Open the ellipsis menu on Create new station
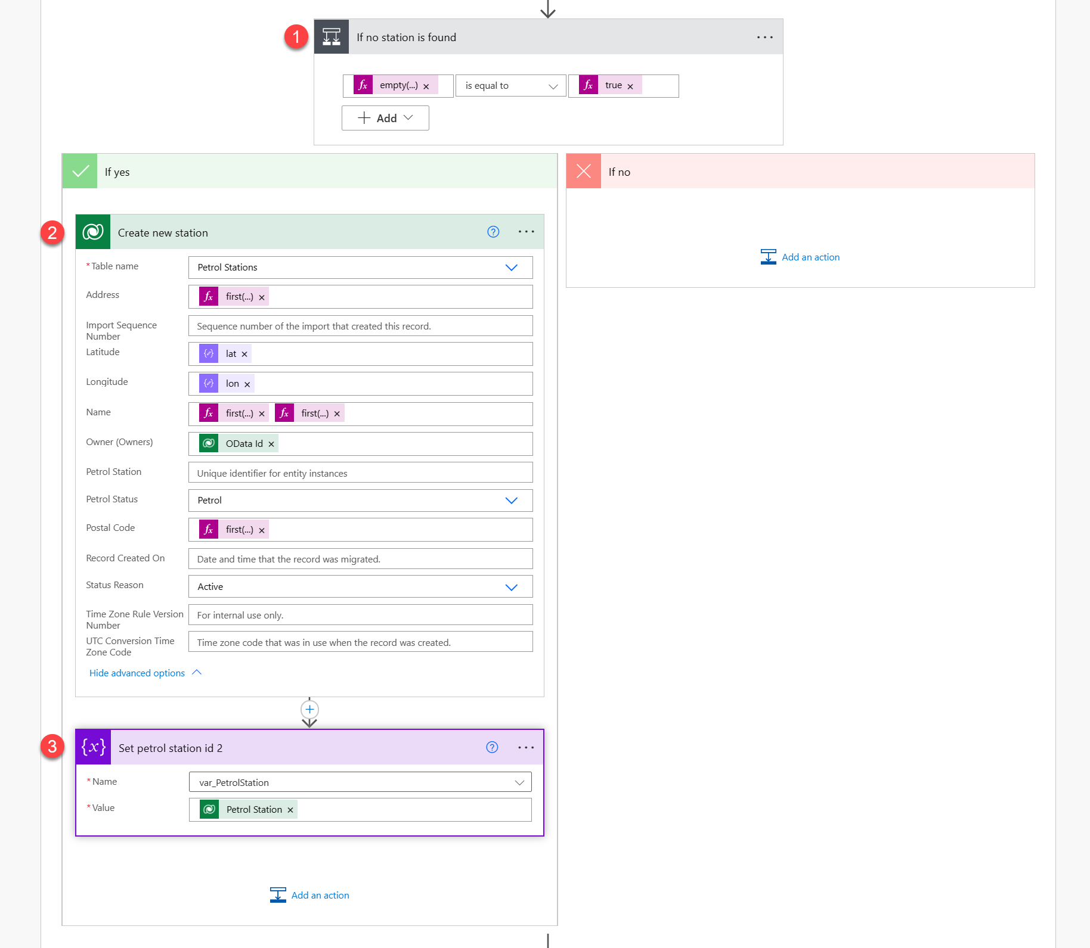 (526, 232)
